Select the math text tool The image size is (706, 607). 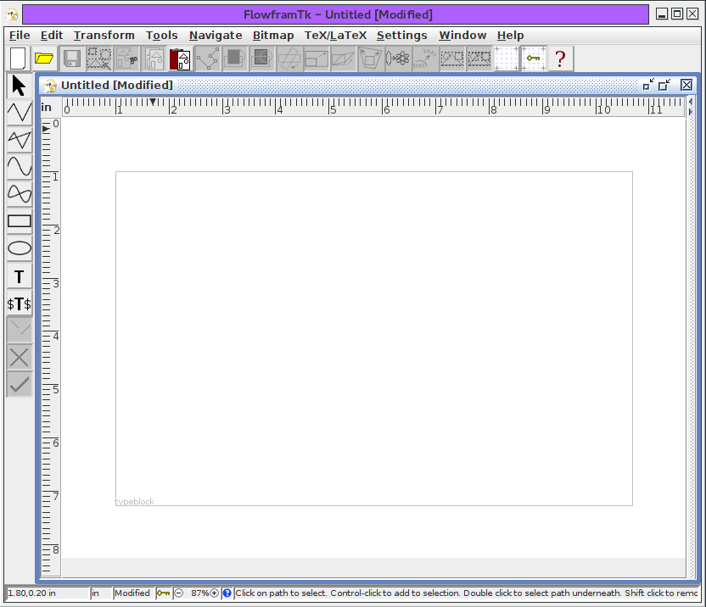click(x=19, y=303)
